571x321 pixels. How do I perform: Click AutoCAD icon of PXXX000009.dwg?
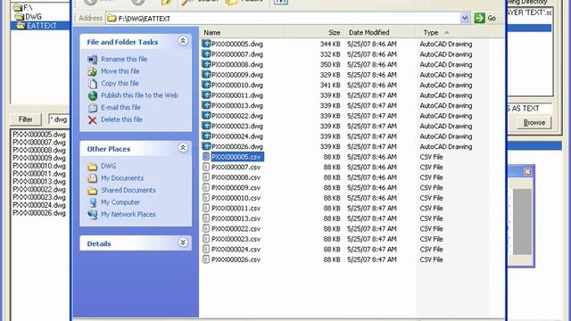pos(206,74)
